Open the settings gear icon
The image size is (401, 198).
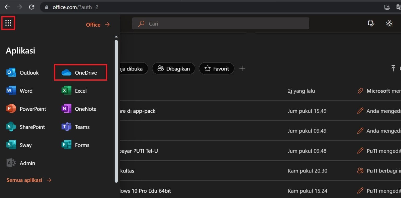point(389,23)
